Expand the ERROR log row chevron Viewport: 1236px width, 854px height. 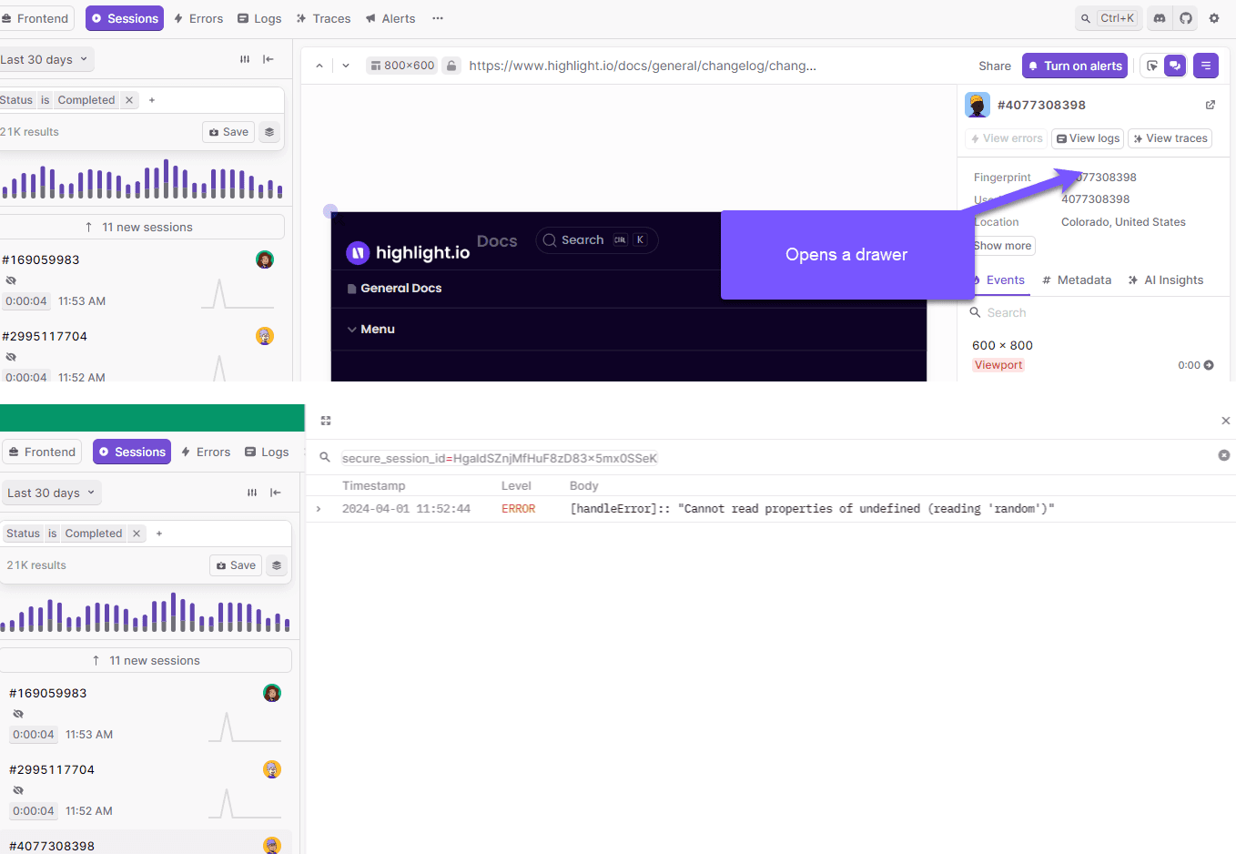pos(319,509)
